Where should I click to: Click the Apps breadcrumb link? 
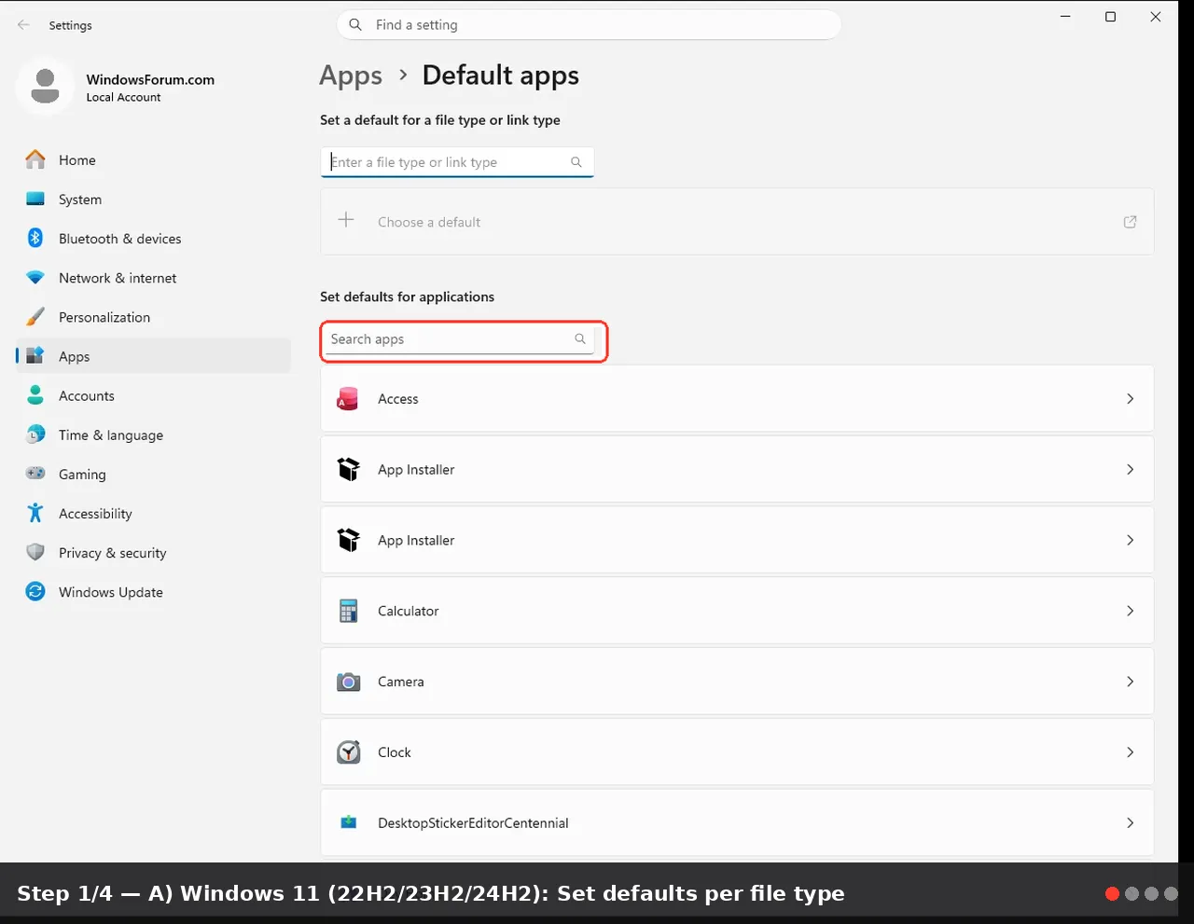351,76
